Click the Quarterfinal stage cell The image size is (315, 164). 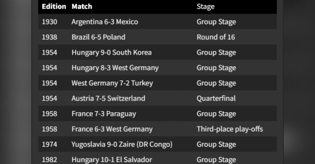click(x=216, y=99)
